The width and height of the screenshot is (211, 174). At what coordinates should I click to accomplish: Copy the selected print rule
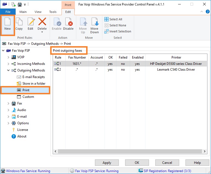tap(19, 24)
